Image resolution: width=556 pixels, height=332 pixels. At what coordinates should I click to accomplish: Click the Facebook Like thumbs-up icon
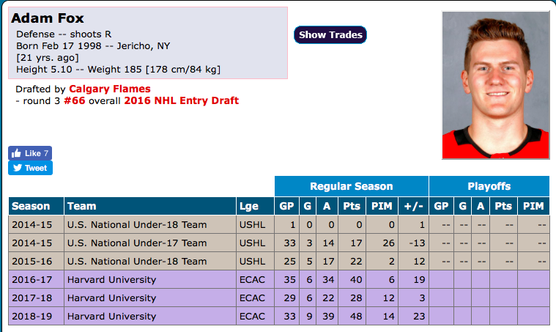point(16,153)
